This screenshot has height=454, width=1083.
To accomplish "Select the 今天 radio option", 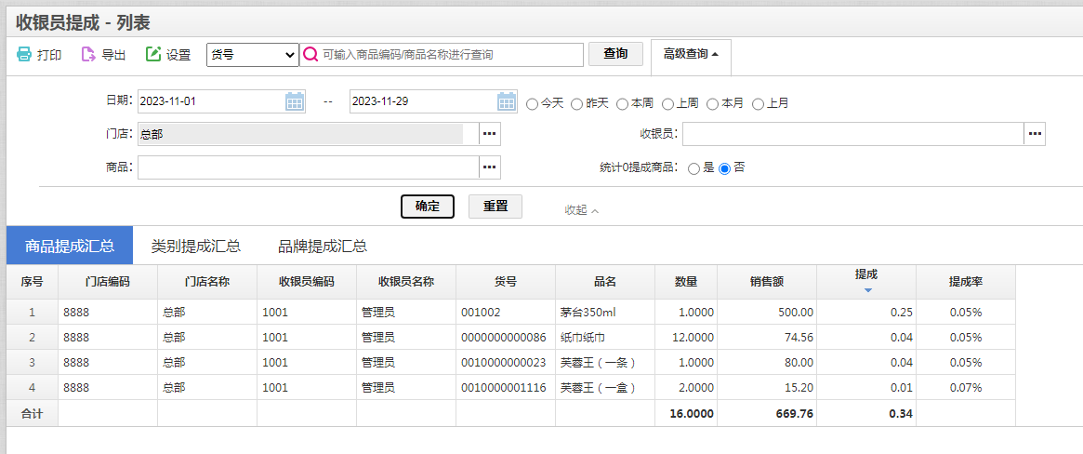I will pyautogui.click(x=532, y=103).
